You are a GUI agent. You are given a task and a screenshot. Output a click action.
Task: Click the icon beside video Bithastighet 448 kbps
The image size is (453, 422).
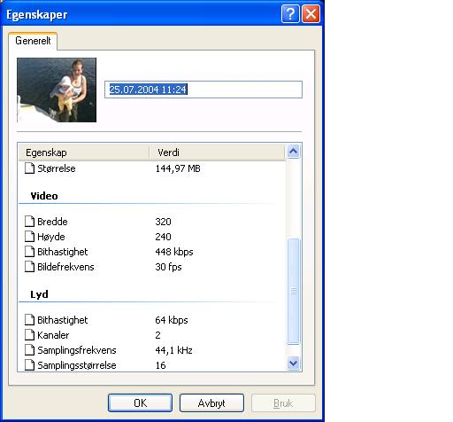[29, 252]
